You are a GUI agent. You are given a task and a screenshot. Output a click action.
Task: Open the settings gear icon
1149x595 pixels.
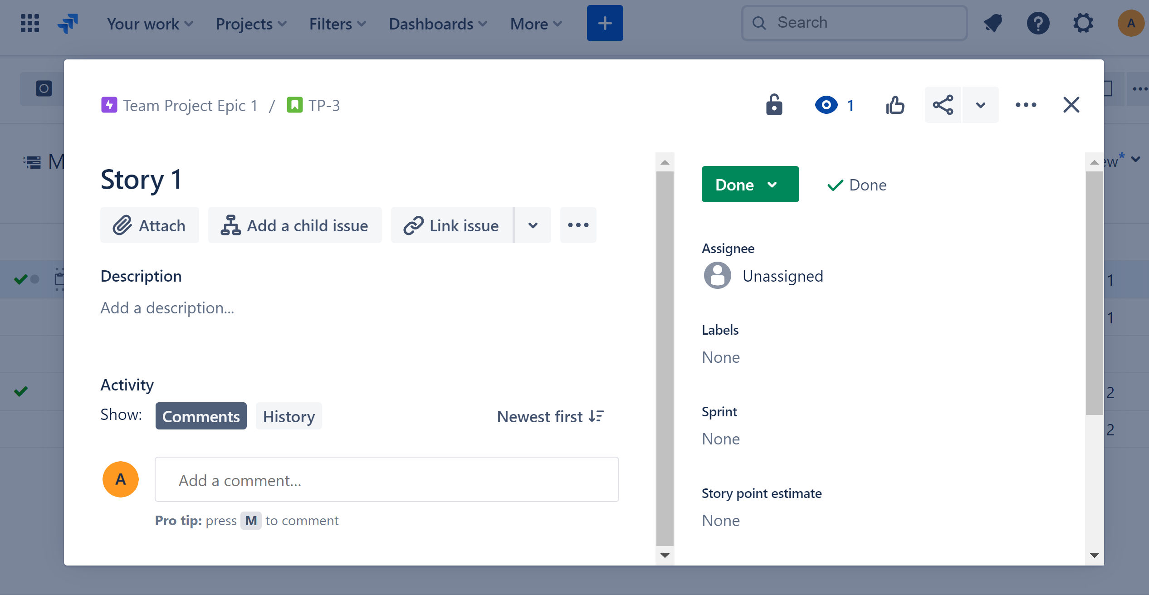pos(1083,23)
